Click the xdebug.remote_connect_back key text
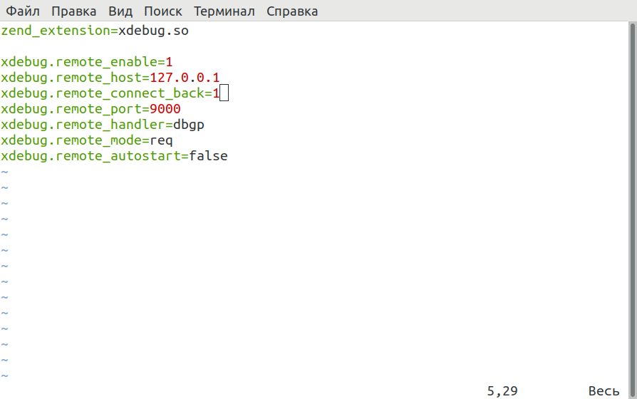This screenshot has height=399, width=637. [x=103, y=93]
